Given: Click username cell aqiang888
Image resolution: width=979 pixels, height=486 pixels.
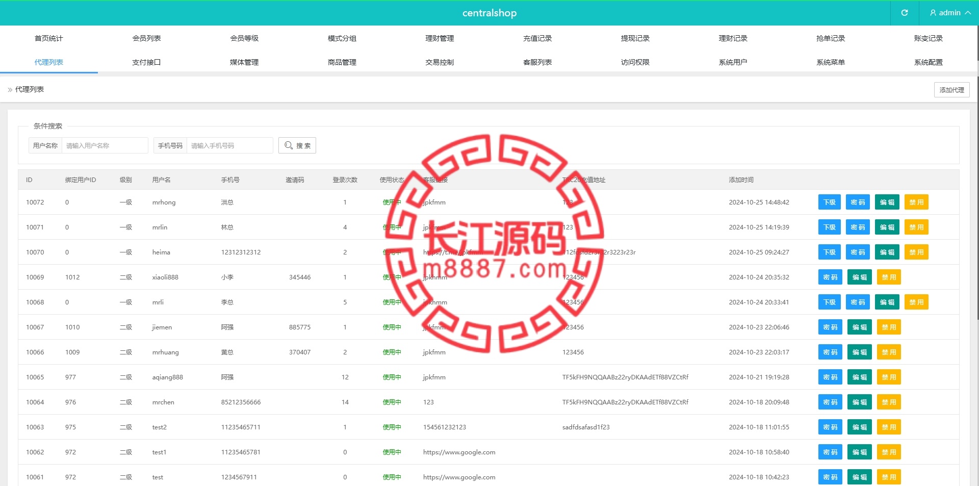Looking at the screenshot, I should coord(167,377).
